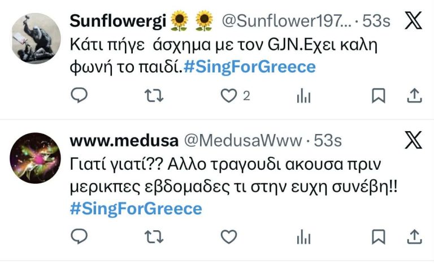Click X logo on Sunflowergi's tweet

click(414, 21)
